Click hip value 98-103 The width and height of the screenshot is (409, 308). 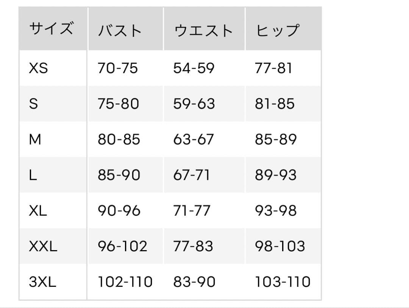pos(280,246)
